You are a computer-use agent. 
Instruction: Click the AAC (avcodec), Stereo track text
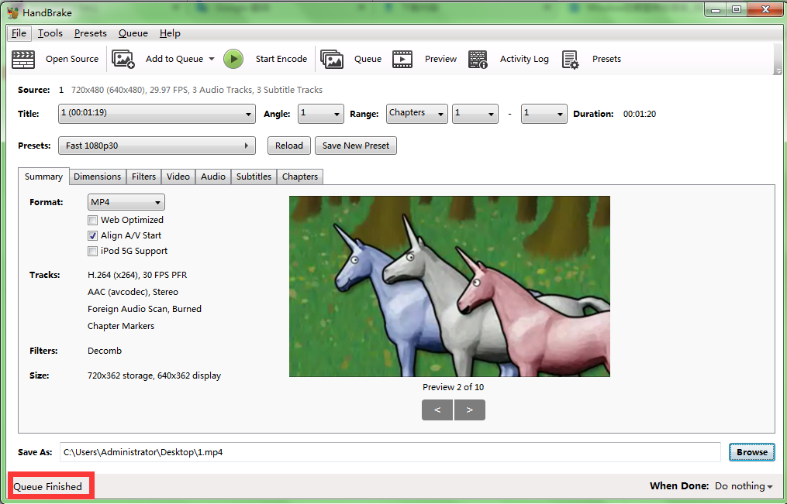133,292
